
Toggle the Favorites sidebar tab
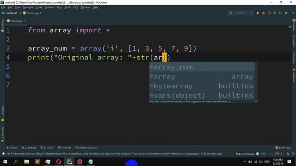pos(2,134)
